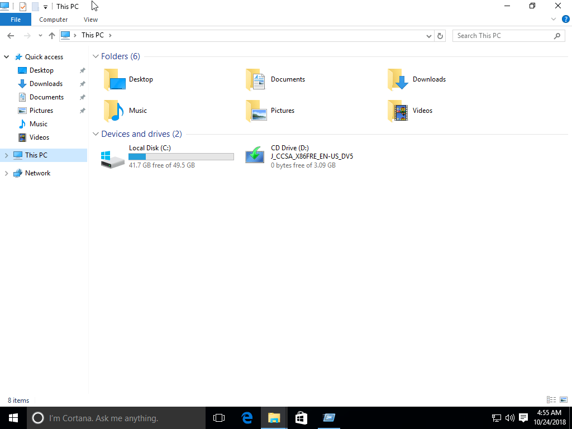The width and height of the screenshot is (572, 429).
Task: Go up one level with Up arrow
Action: (x=52, y=36)
